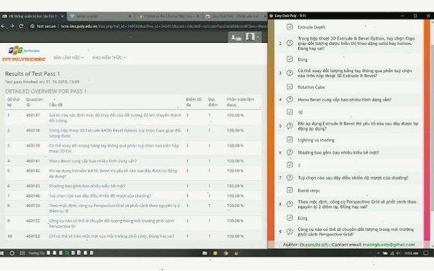
Task: Open the user notifications icon in LMS header
Action: (x=236, y=37)
